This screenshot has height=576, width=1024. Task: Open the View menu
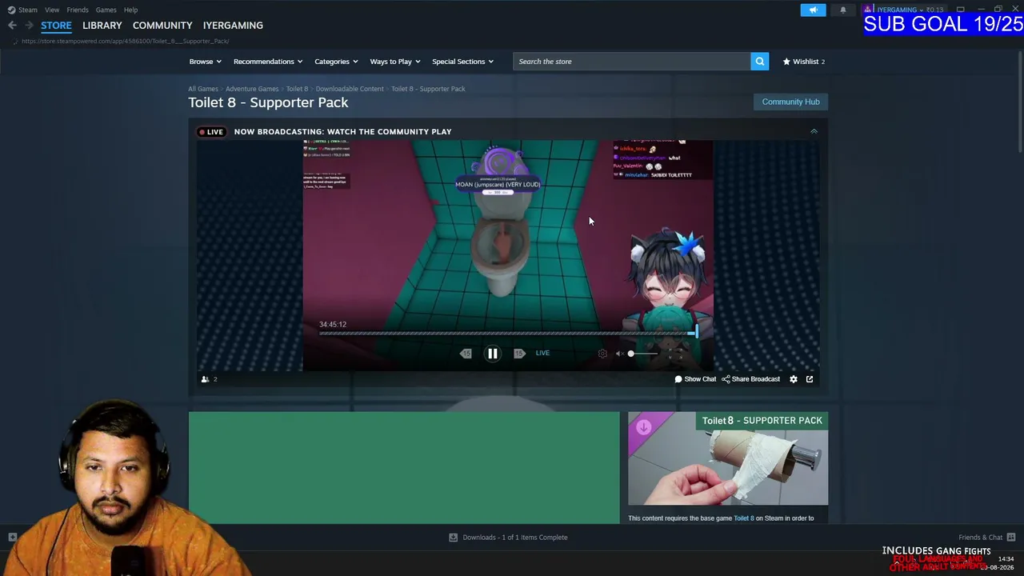(x=52, y=10)
